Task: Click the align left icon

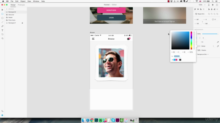Action: pyautogui.click(x=209, y=9)
